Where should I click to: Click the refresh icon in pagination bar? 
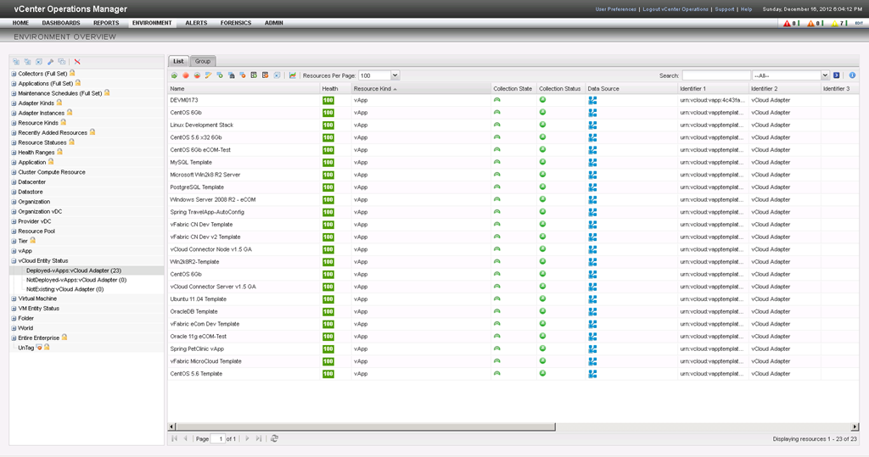[273, 438]
